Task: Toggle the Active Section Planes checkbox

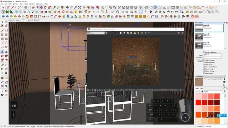Action: tap(204, 67)
